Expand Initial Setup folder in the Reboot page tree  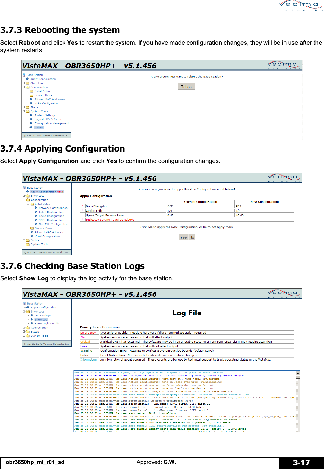pos(28,91)
